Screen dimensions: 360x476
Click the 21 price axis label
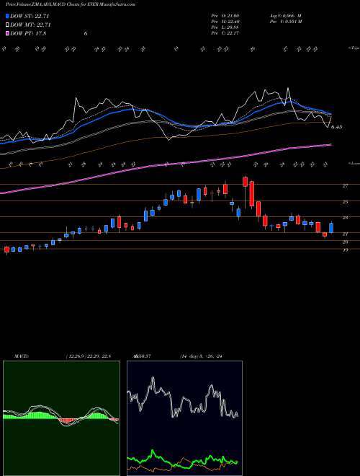click(x=345, y=234)
